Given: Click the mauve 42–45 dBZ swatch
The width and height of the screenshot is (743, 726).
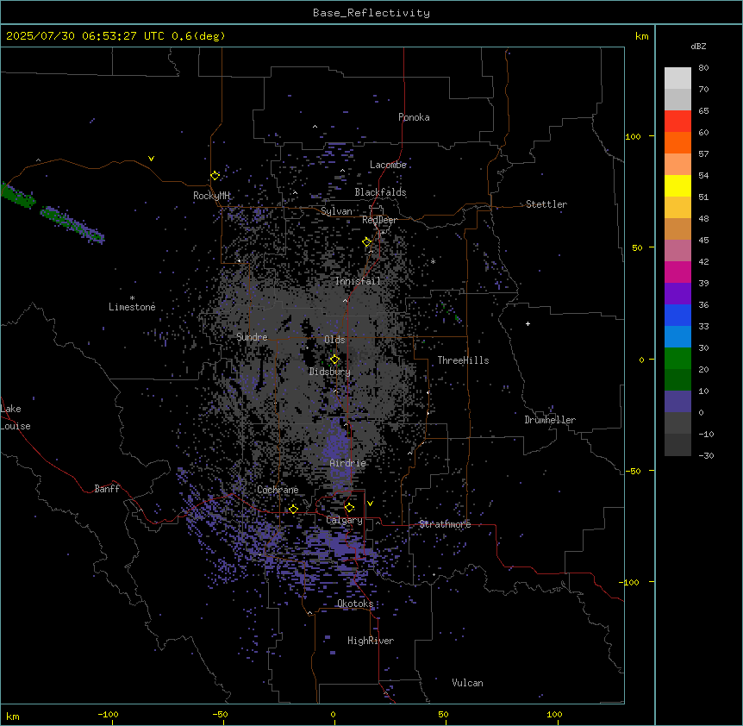Looking at the screenshot, I should point(677,251).
